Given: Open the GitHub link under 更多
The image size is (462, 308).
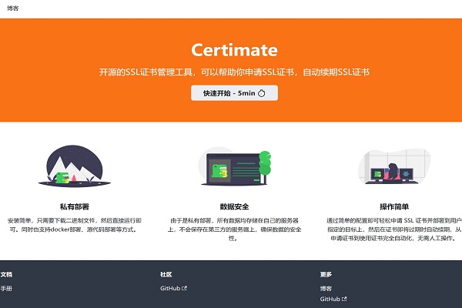Looking at the screenshot, I should [330, 299].
